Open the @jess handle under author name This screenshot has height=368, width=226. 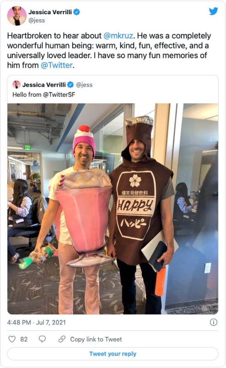coord(37,21)
